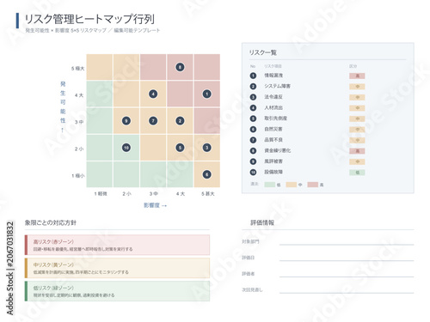Click the 5 甚大 axis label
This screenshot has width=430, height=322.
207,194
